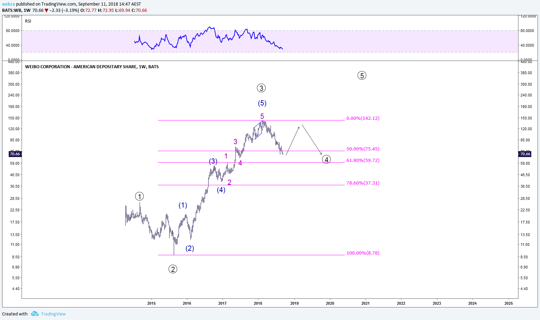The height and width of the screenshot is (320, 540).
Task: Click the 2016 label on time axis
Action: (x=187, y=303)
